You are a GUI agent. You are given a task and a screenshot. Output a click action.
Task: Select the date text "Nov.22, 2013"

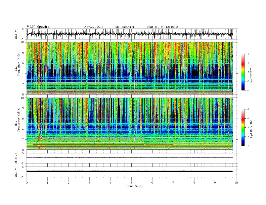(94, 27)
